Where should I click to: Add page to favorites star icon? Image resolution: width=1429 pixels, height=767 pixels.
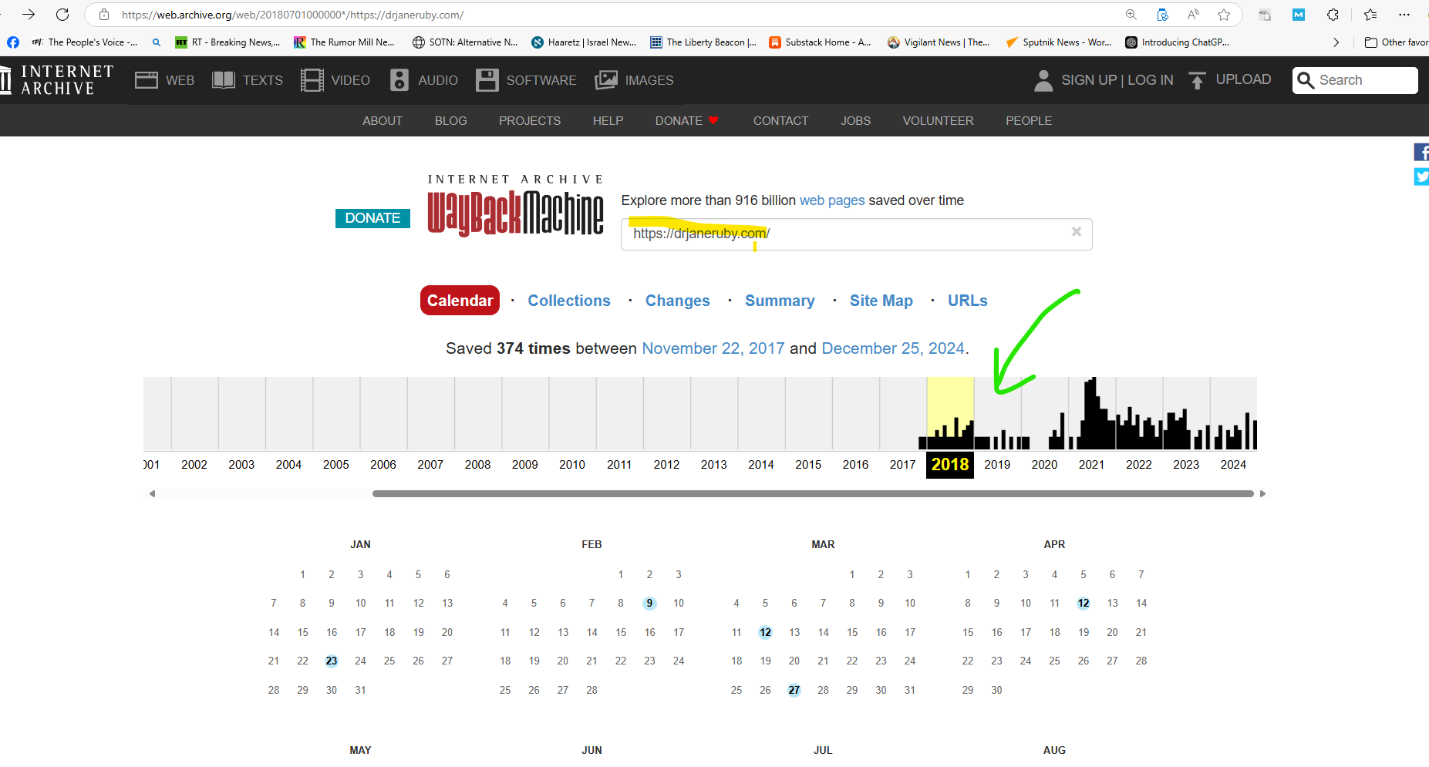point(1224,15)
